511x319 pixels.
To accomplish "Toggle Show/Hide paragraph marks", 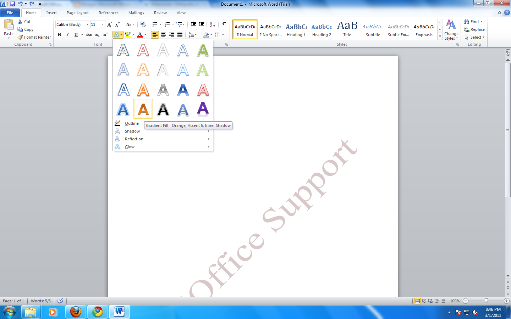I will (x=224, y=24).
